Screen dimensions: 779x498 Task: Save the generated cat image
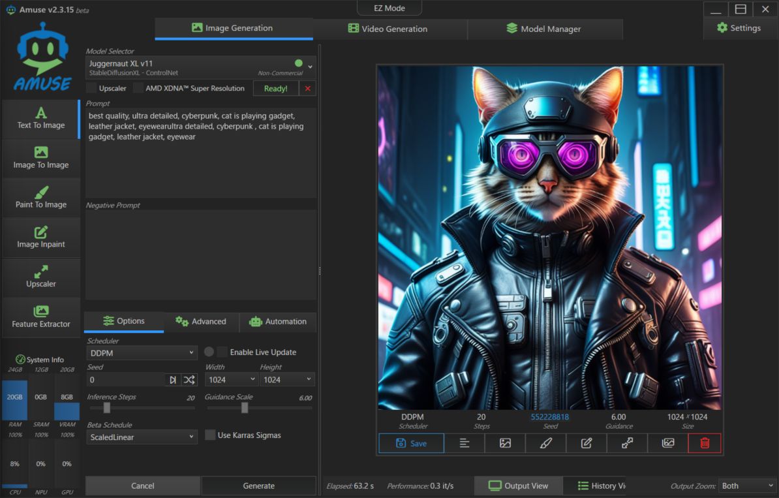[x=411, y=443]
